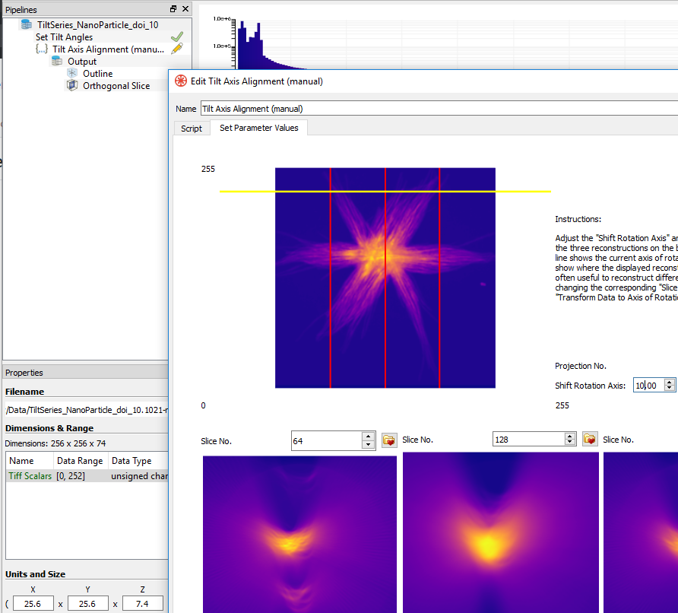Click the unsigned char data type cell
The width and height of the screenshot is (678, 613).
[139, 476]
